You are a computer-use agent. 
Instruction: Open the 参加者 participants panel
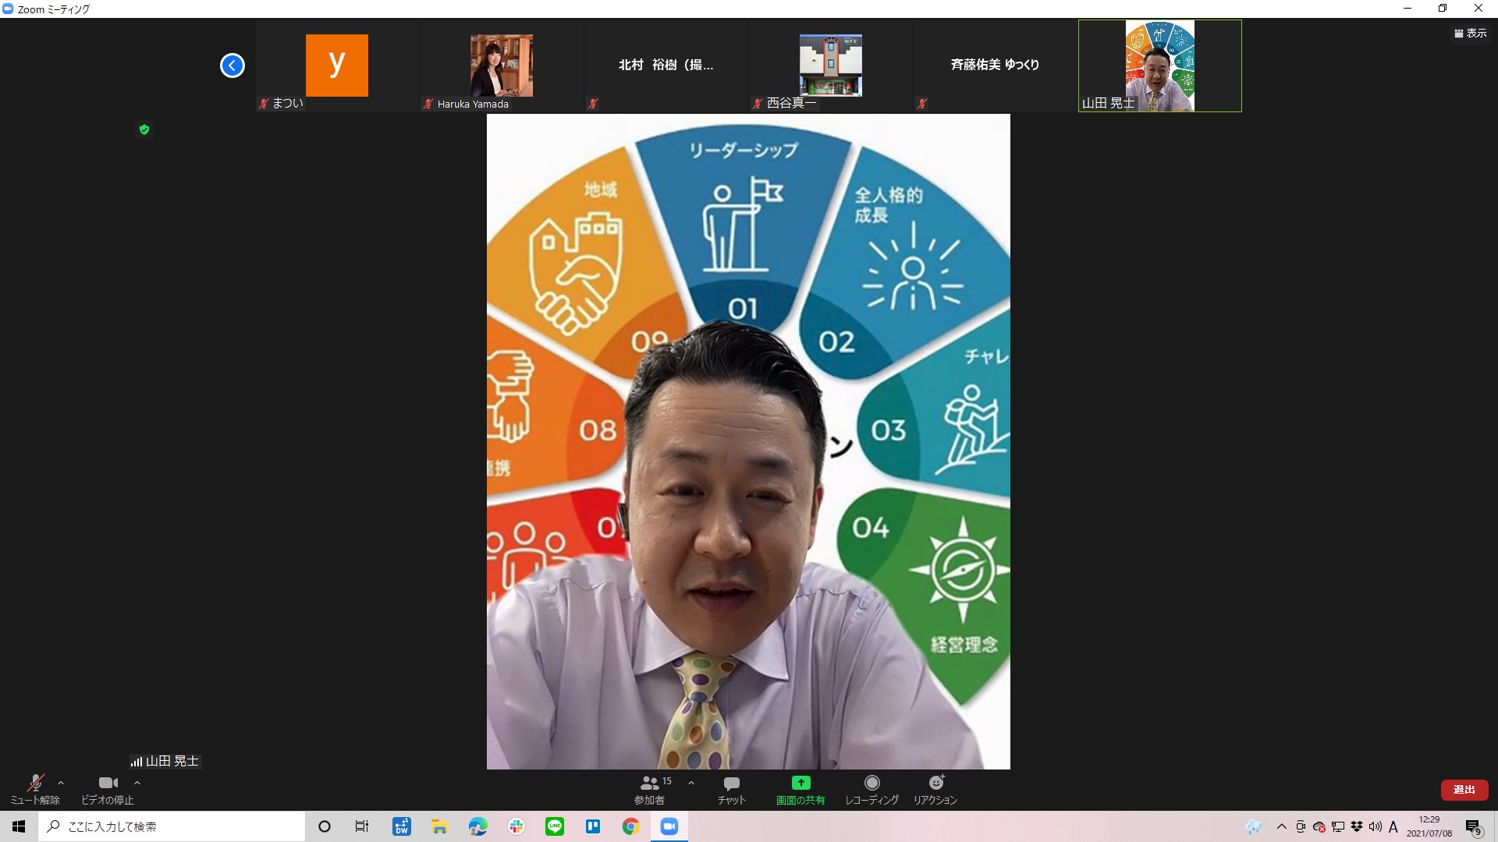(x=650, y=789)
